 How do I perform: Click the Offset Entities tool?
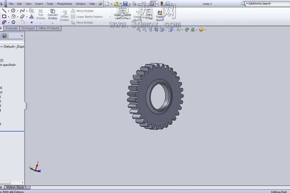tap(65, 16)
